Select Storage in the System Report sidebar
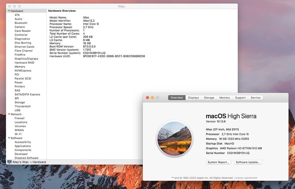 click(x=20, y=102)
